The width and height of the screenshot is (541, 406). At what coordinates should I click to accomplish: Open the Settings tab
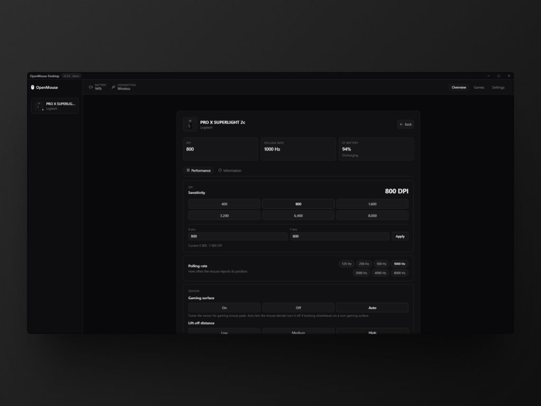pyautogui.click(x=498, y=87)
